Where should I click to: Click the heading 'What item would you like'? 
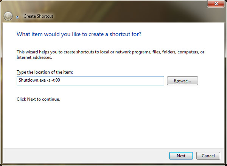click(x=79, y=34)
